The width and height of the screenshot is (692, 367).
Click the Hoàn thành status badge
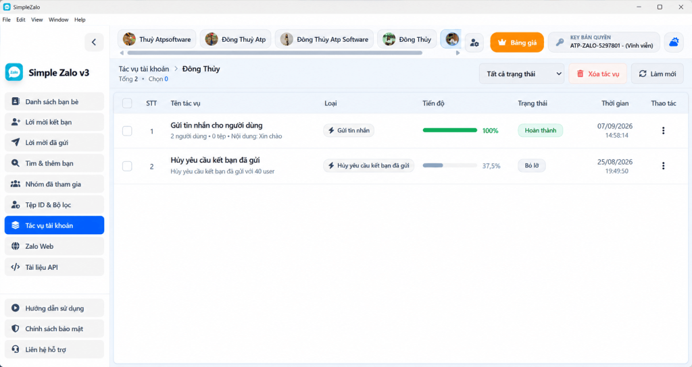pos(540,130)
